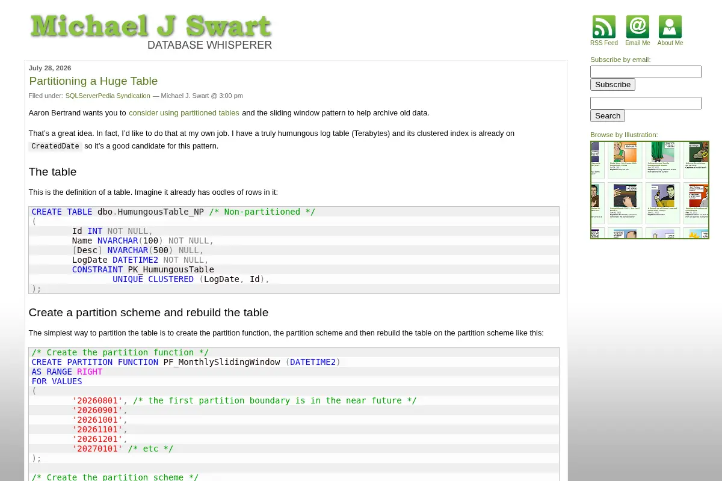This screenshot has height=481, width=722.
Task: Focus the search text box
Action: (646, 103)
